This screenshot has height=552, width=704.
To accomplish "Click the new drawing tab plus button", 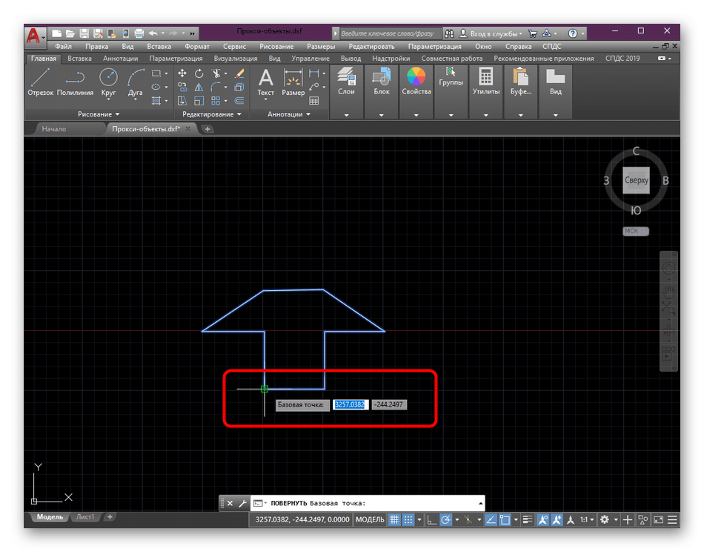I will tap(207, 129).
